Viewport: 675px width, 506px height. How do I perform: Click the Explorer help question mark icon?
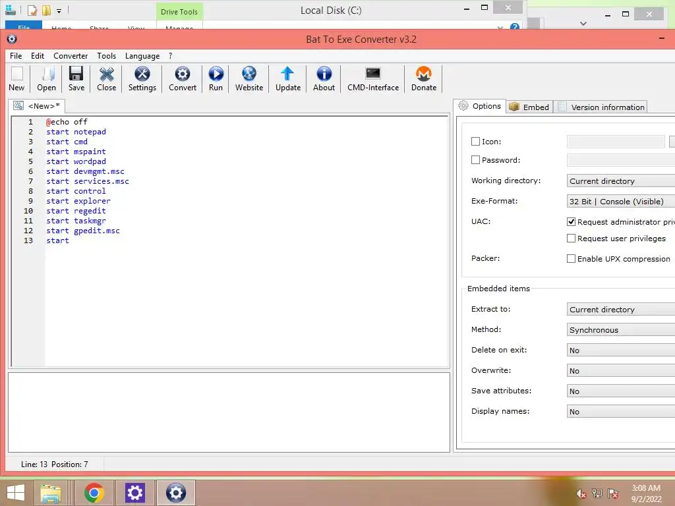pos(514,27)
